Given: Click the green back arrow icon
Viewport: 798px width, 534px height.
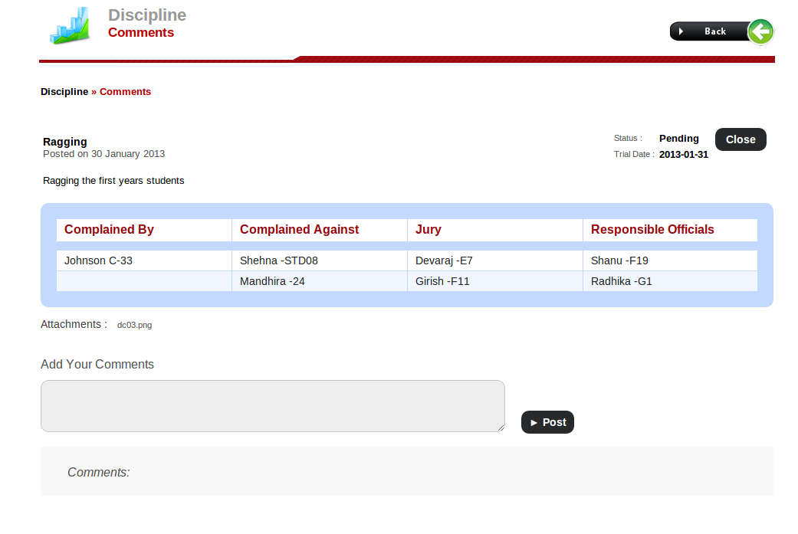Looking at the screenshot, I should pyautogui.click(x=760, y=31).
